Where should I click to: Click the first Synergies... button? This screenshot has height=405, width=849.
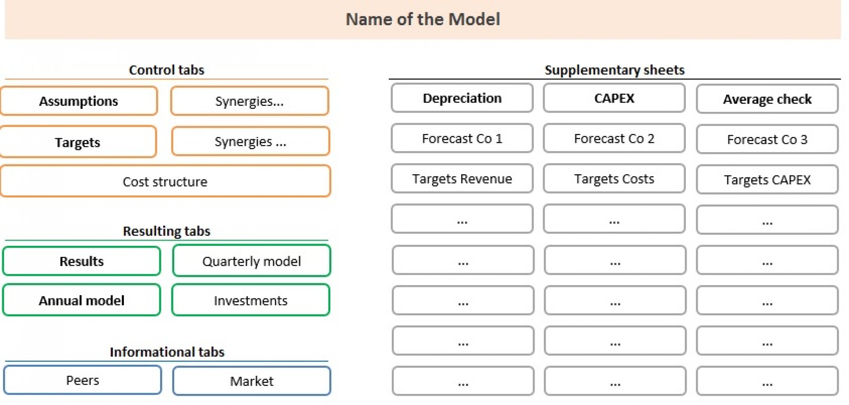[250, 101]
